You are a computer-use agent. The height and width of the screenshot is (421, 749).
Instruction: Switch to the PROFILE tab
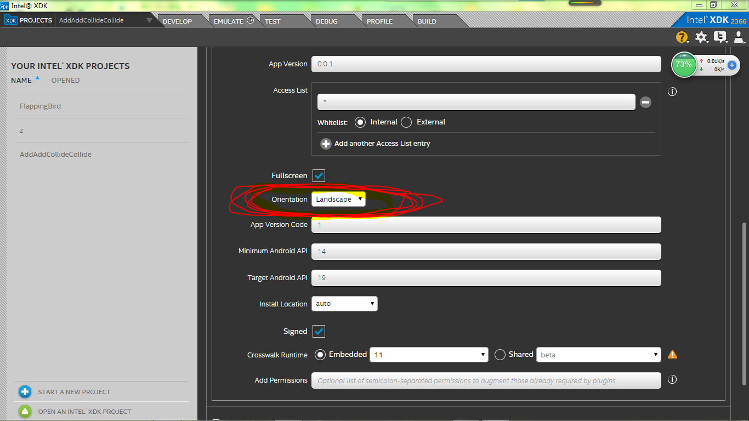click(x=380, y=21)
